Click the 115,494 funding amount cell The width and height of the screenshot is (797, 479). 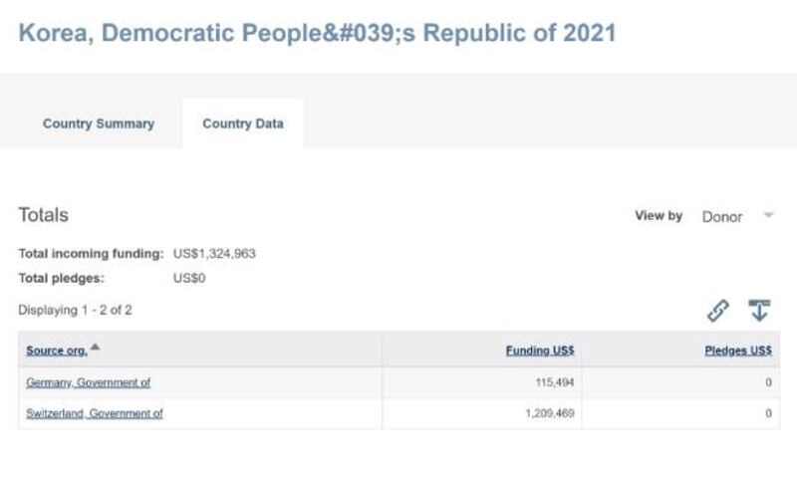tap(555, 382)
